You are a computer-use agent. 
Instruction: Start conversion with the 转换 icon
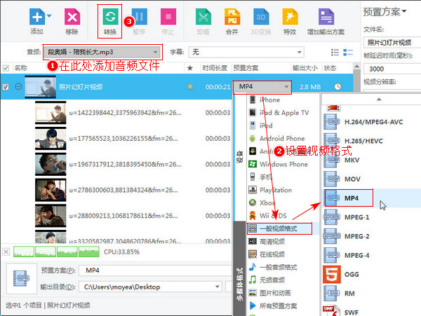click(x=110, y=17)
